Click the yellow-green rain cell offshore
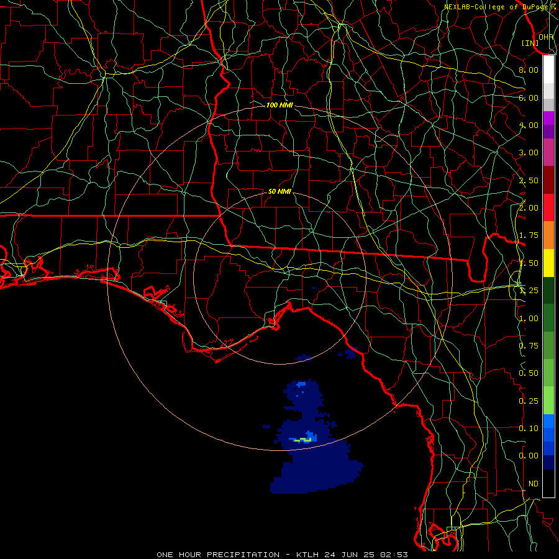Screen dimensions: 559x559 [x=303, y=440]
